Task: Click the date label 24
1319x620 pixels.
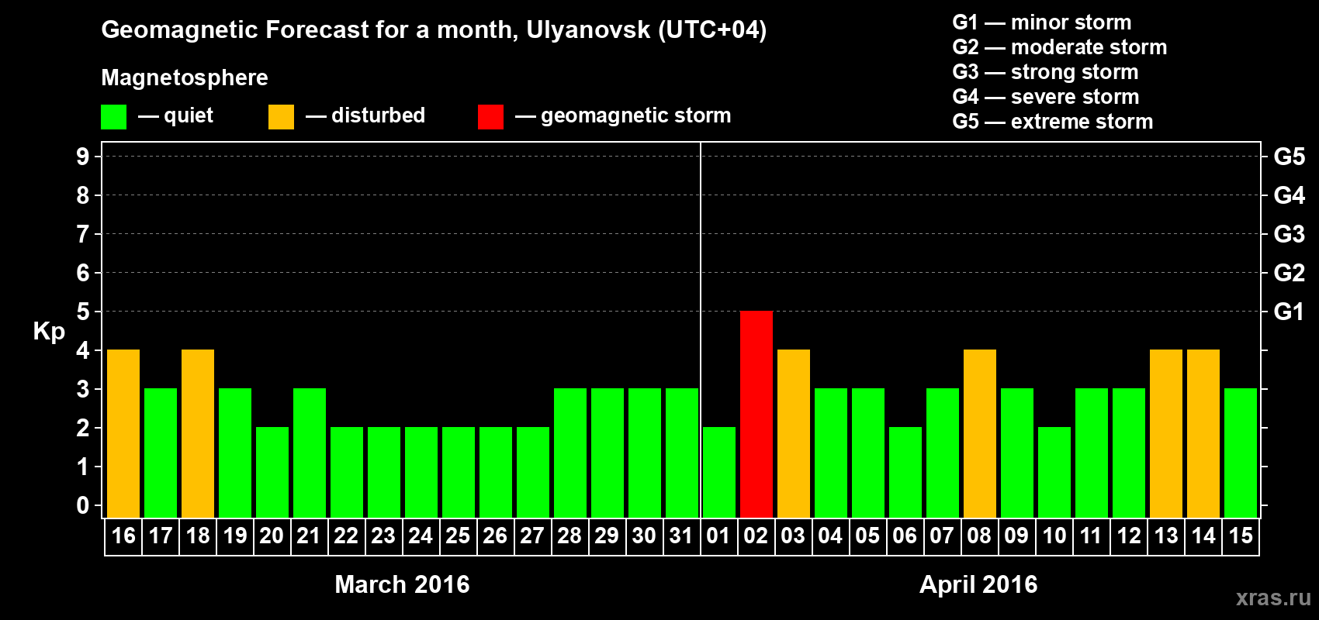Action: click(421, 536)
